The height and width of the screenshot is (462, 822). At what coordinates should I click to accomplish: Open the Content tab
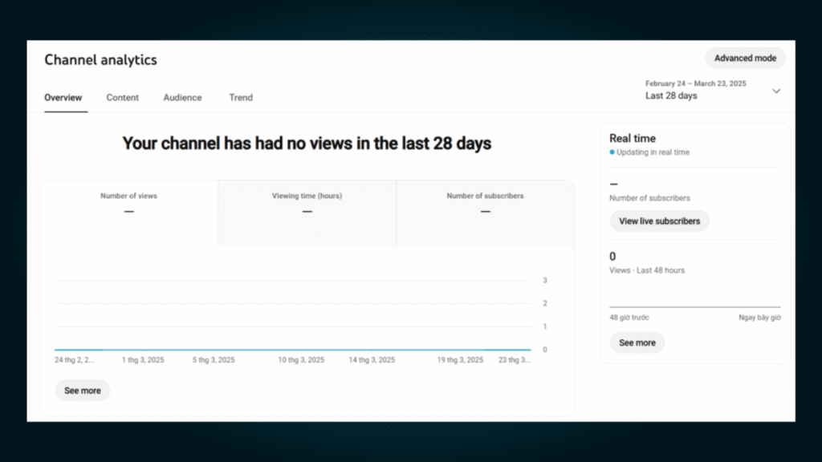[123, 98]
